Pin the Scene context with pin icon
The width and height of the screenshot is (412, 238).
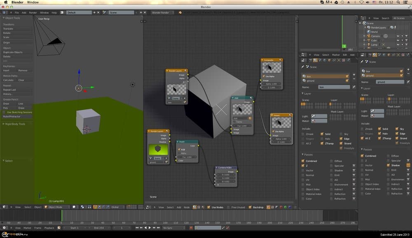pyautogui.click(x=303, y=67)
